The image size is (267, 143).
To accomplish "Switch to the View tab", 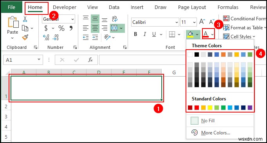I will 93,7.
